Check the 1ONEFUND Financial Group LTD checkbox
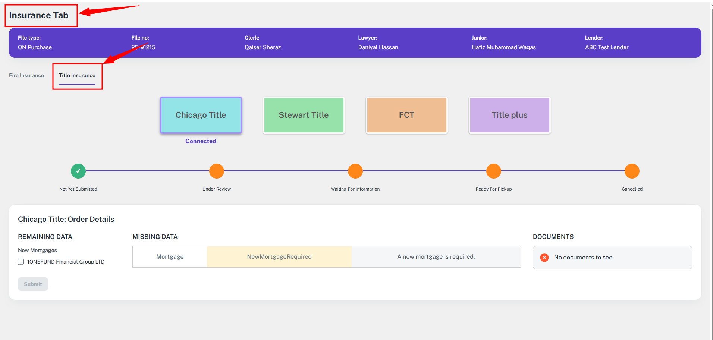This screenshot has height=340, width=713. tap(21, 262)
